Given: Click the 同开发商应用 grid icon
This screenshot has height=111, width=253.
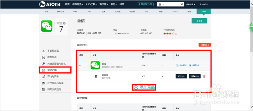Looking at the screenshot, I should tap(44, 89).
